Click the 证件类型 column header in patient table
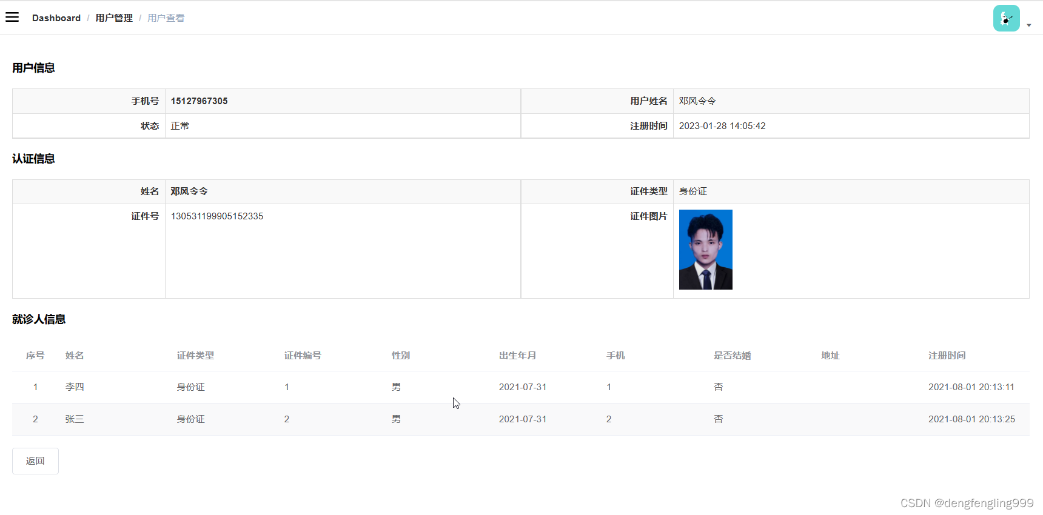Viewport: 1043px width, 515px height. pos(195,356)
